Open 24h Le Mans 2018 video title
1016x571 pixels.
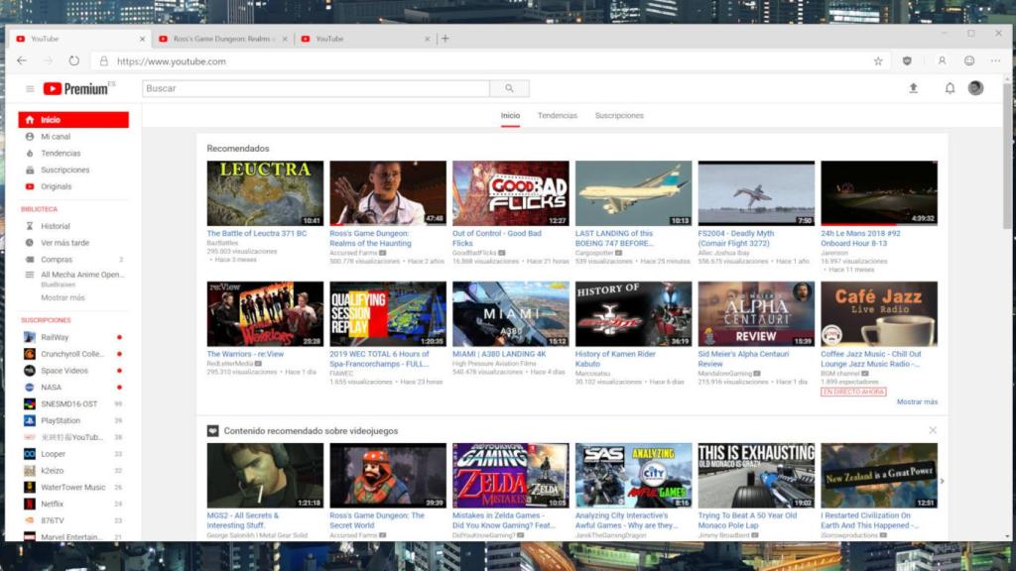click(x=860, y=238)
